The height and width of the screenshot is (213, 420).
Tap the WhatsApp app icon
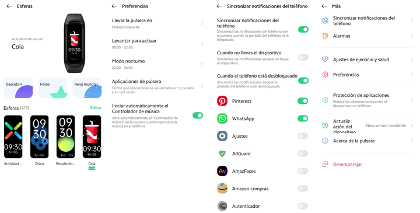(222, 118)
